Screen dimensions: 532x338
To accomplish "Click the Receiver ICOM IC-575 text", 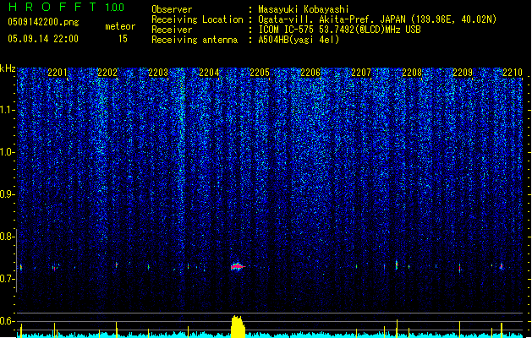I will coord(339,30).
